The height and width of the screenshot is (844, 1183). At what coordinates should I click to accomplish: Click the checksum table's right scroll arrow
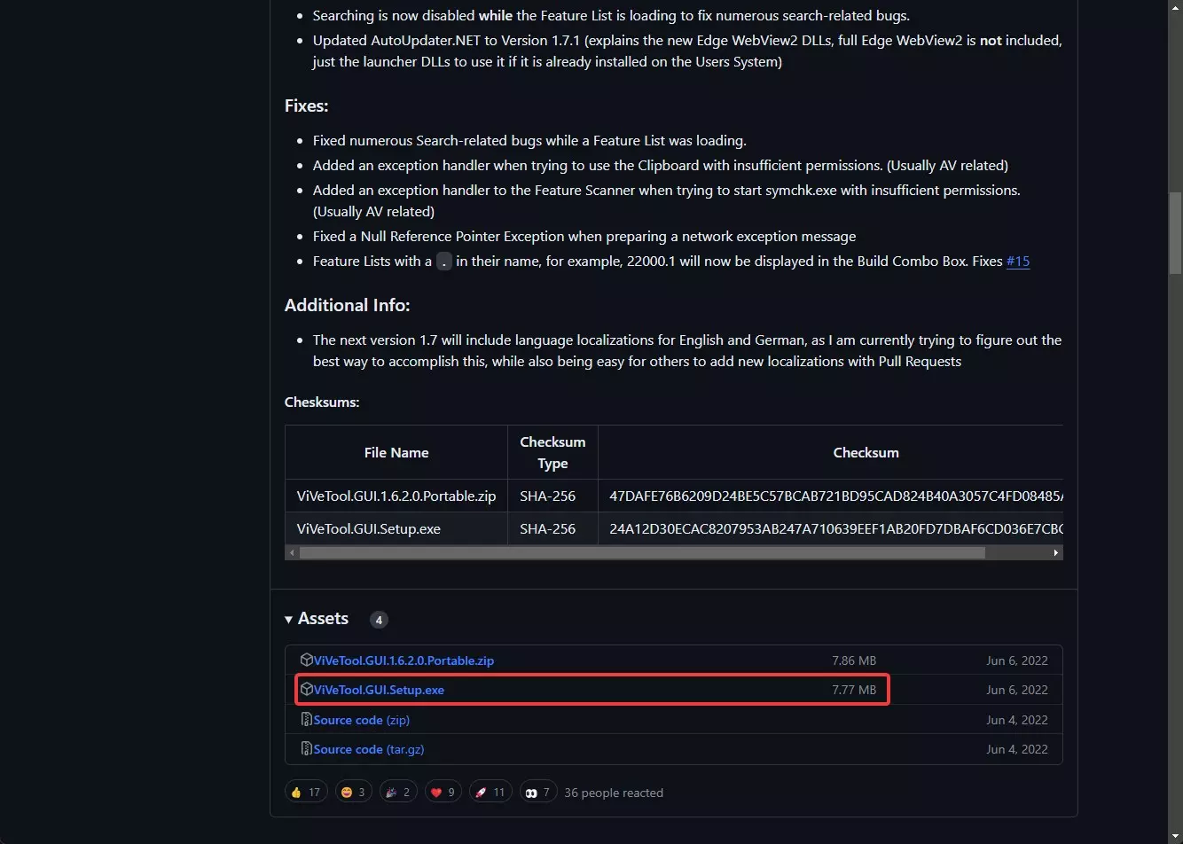point(1055,552)
